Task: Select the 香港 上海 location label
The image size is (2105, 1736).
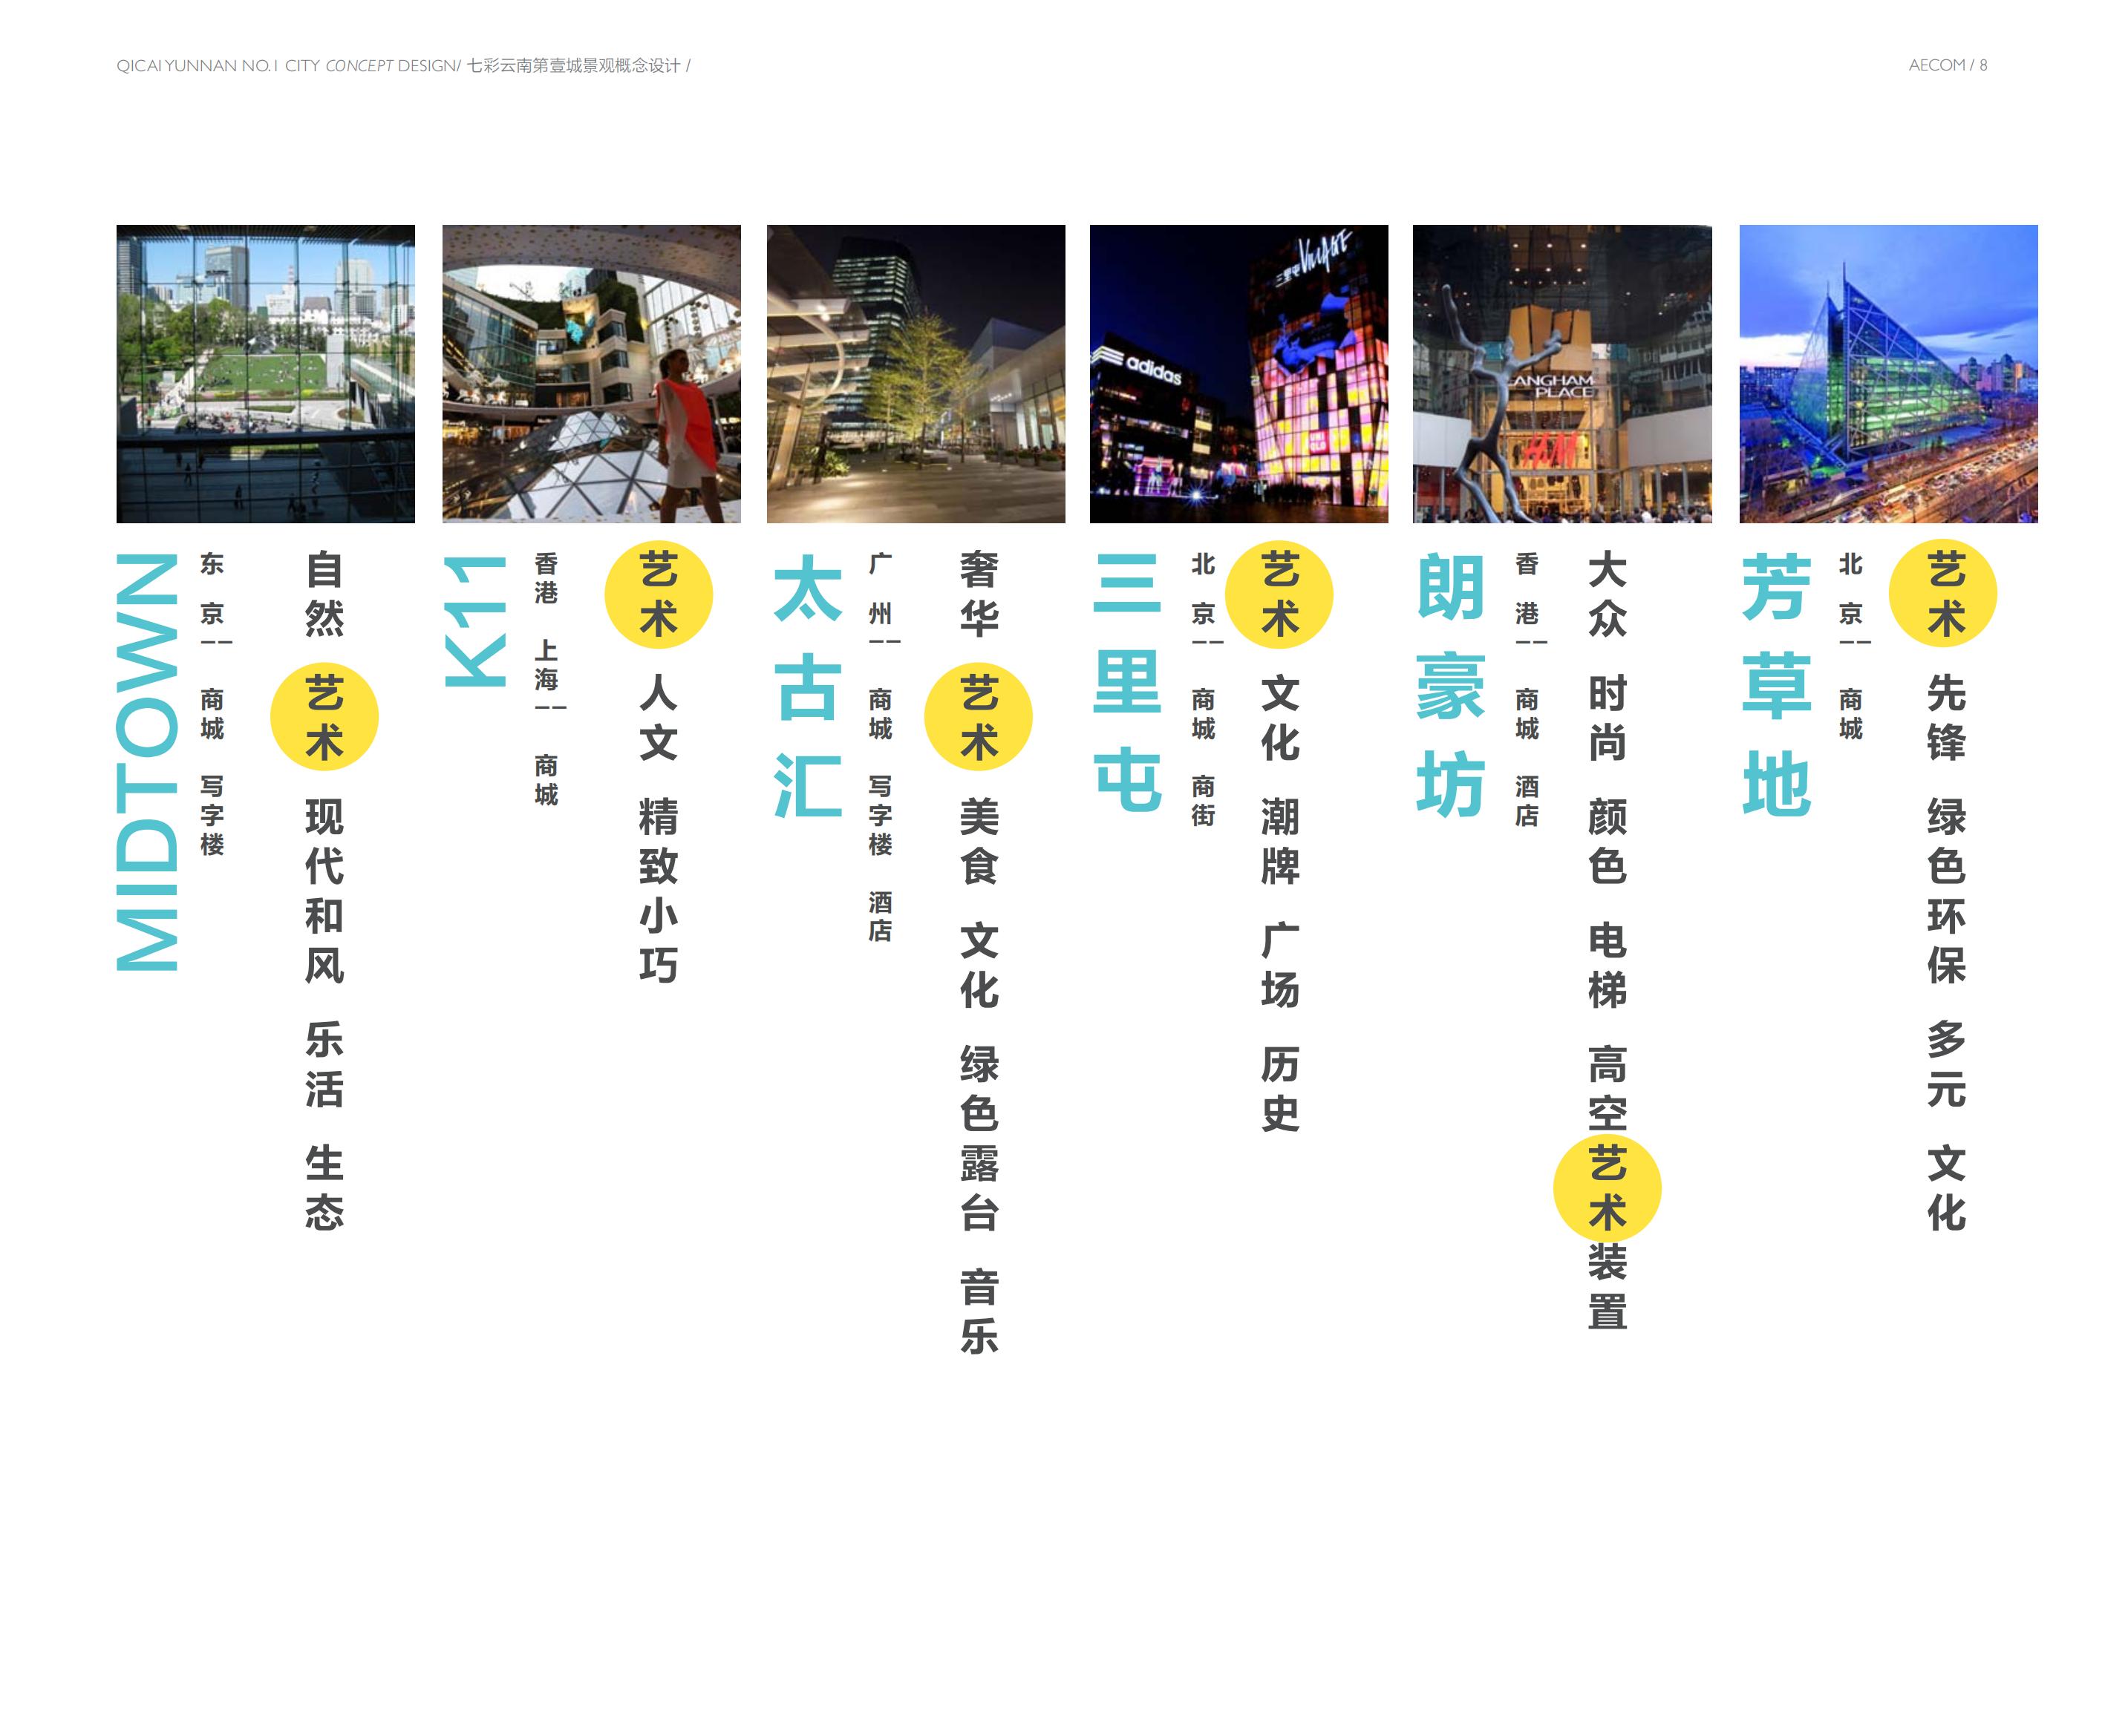Action: 546,622
